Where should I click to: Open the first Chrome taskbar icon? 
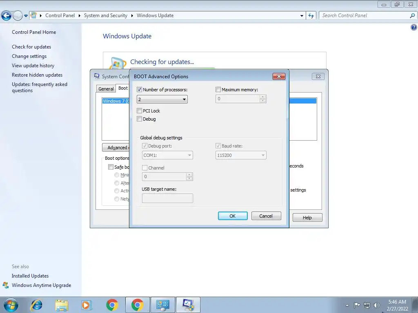(x=112, y=305)
